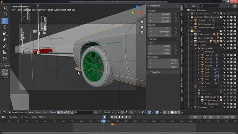Switch to the Animate sidebar tab
This screenshot has width=238, height=134.
(182, 71)
